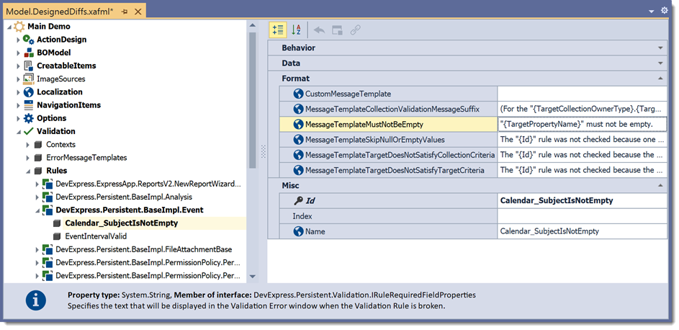Collapse the Rules tree node

pyautogui.click(x=28, y=171)
